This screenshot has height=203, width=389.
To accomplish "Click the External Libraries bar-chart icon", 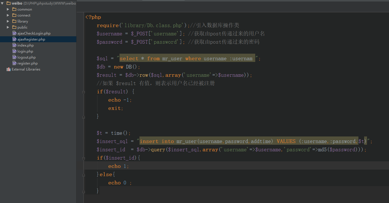I will (8, 69).
